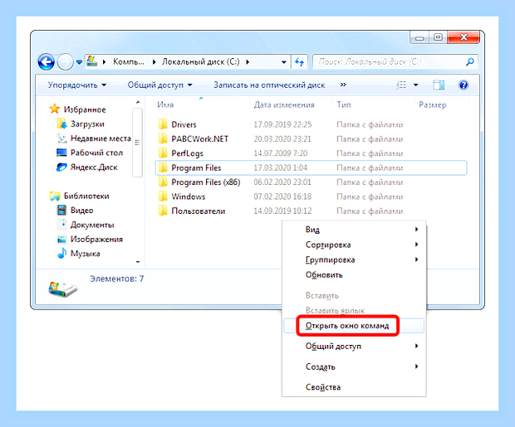Open the Создать submenu
The height and width of the screenshot is (427, 515).
[x=354, y=366]
